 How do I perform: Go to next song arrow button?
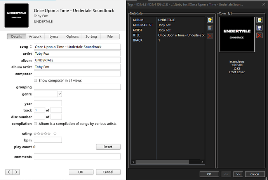pyautogui.click(x=16, y=172)
